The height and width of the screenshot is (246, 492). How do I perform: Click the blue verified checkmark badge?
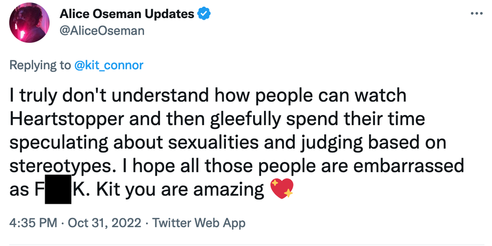point(203,14)
